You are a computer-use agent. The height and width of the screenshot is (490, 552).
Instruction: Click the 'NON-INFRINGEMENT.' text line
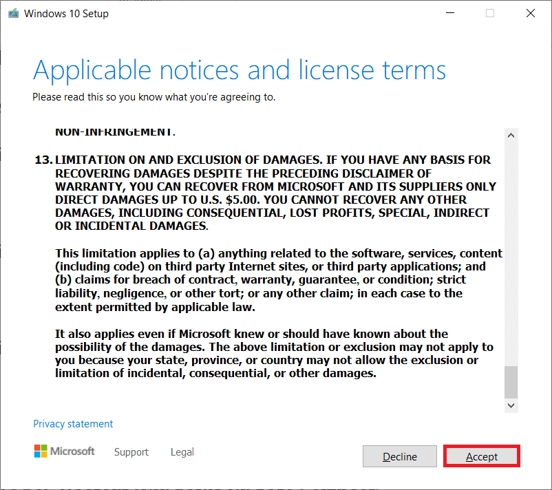(115, 132)
